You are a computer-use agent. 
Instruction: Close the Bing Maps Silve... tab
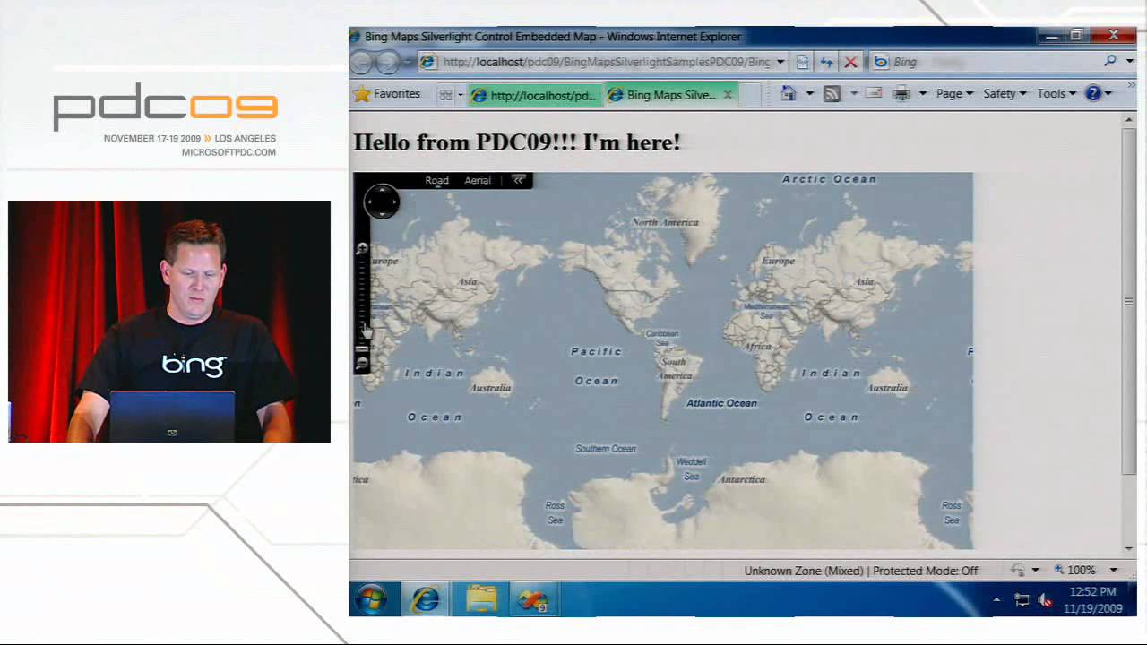pos(728,94)
